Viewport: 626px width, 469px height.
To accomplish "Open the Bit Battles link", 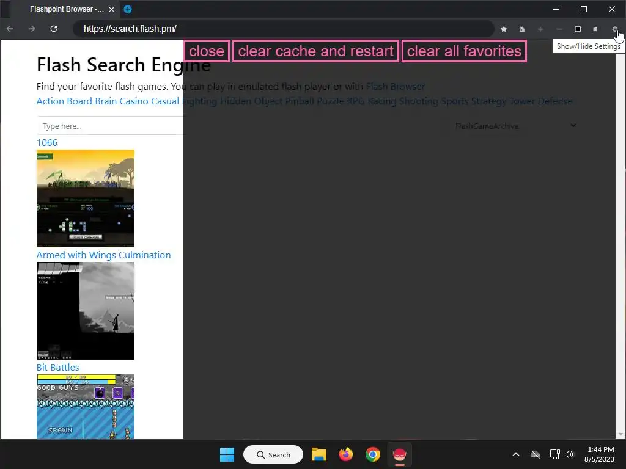I will coord(57,367).
